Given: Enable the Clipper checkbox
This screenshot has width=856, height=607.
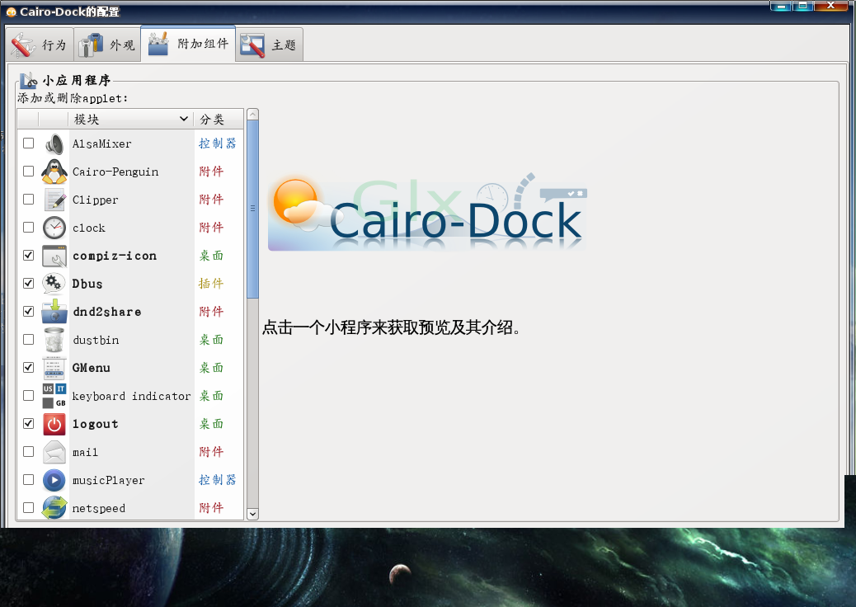Looking at the screenshot, I should pos(28,200).
